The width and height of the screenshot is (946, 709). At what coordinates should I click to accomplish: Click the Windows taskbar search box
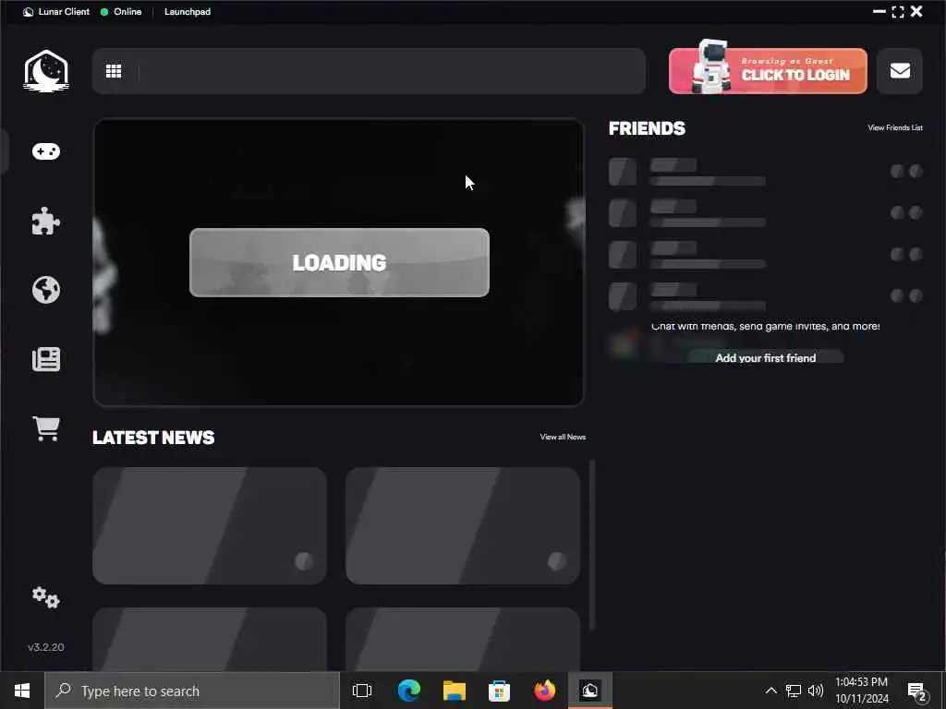click(192, 691)
